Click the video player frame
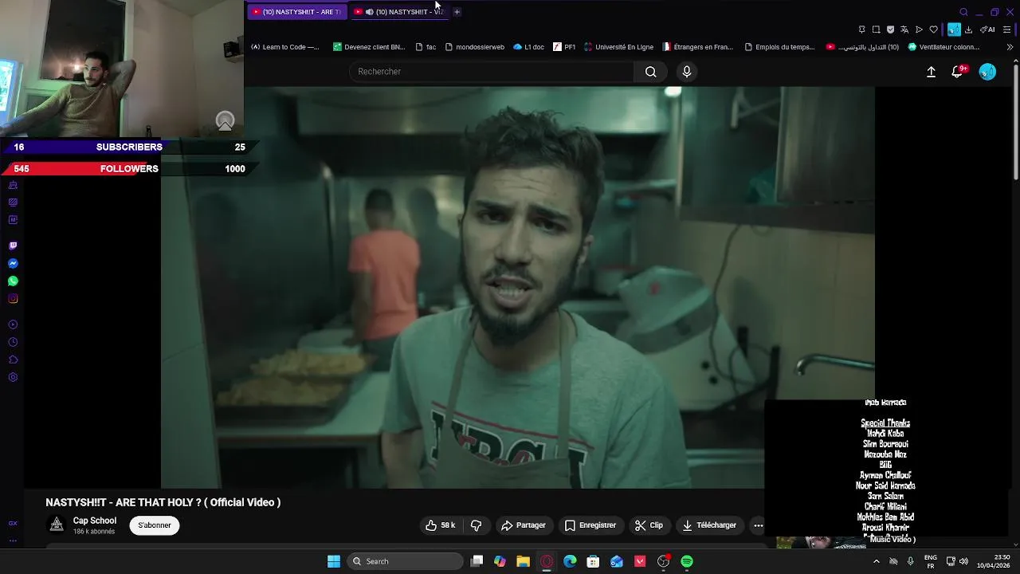Image resolution: width=1020 pixels, height=574 pixels. (518, 287)
